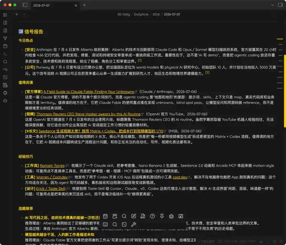286x245 pixels.
Task: Click the 选题推荐 heading
Action: pyautogui.click(x=26, y=208)
